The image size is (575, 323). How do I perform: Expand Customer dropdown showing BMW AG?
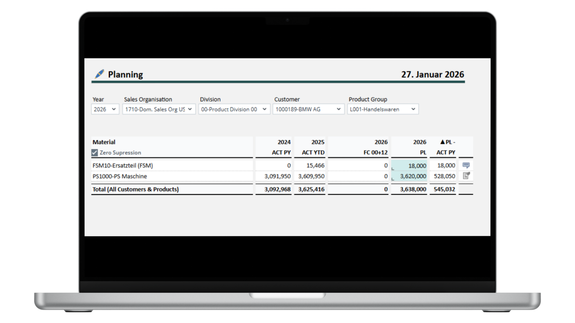click(x=308, y=109)
